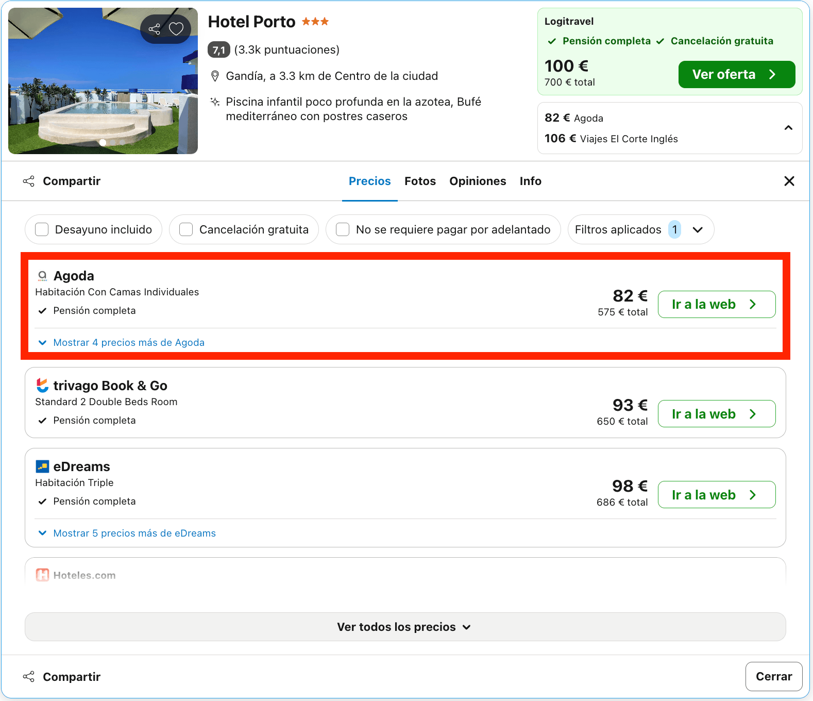Click the 82 € Agoda price row
Viewport: 813px width, 701px height.
574,118
